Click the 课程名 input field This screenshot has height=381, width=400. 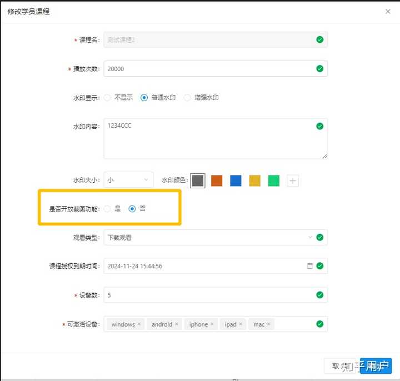[216, 39]
